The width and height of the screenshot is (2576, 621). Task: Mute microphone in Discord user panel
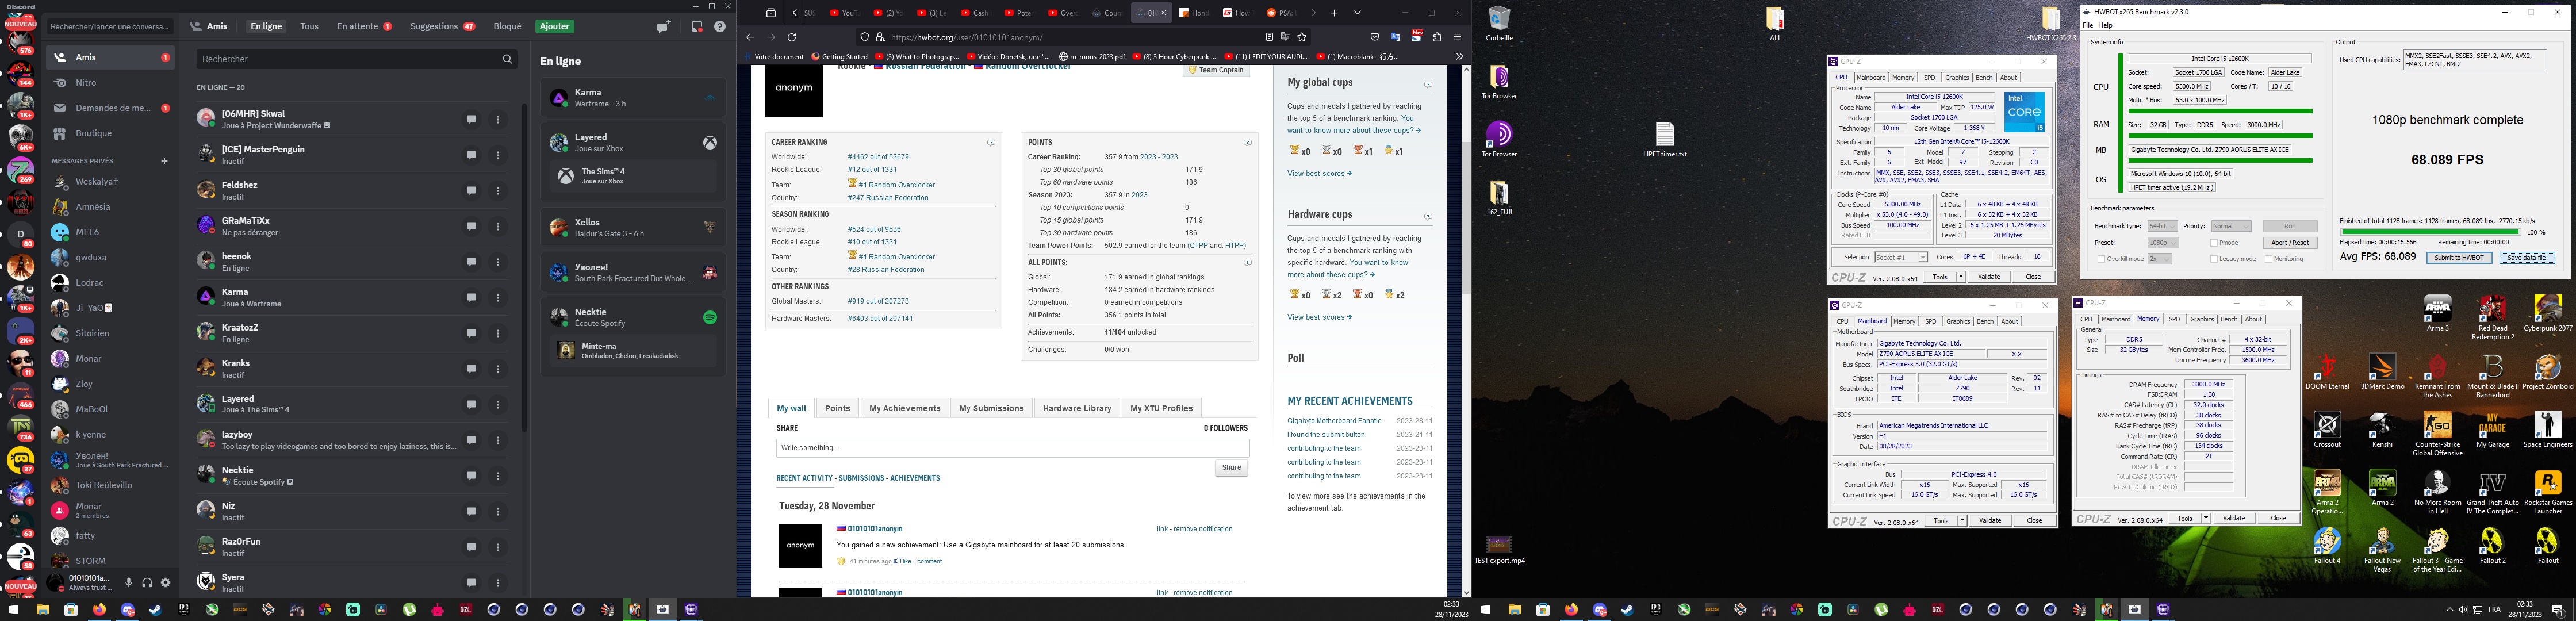tap(128, 582)
